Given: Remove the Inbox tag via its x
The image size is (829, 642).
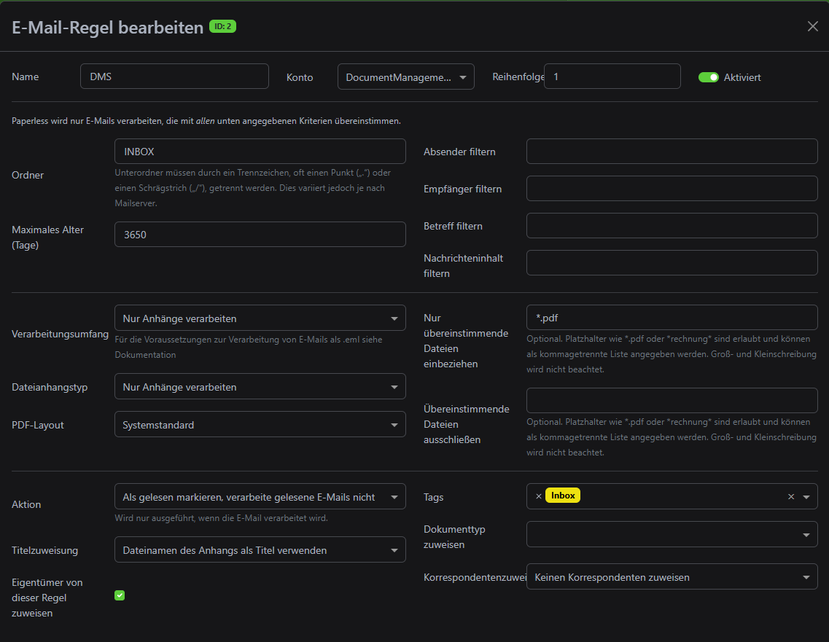Looking at the screenshot, I should 539,496.
